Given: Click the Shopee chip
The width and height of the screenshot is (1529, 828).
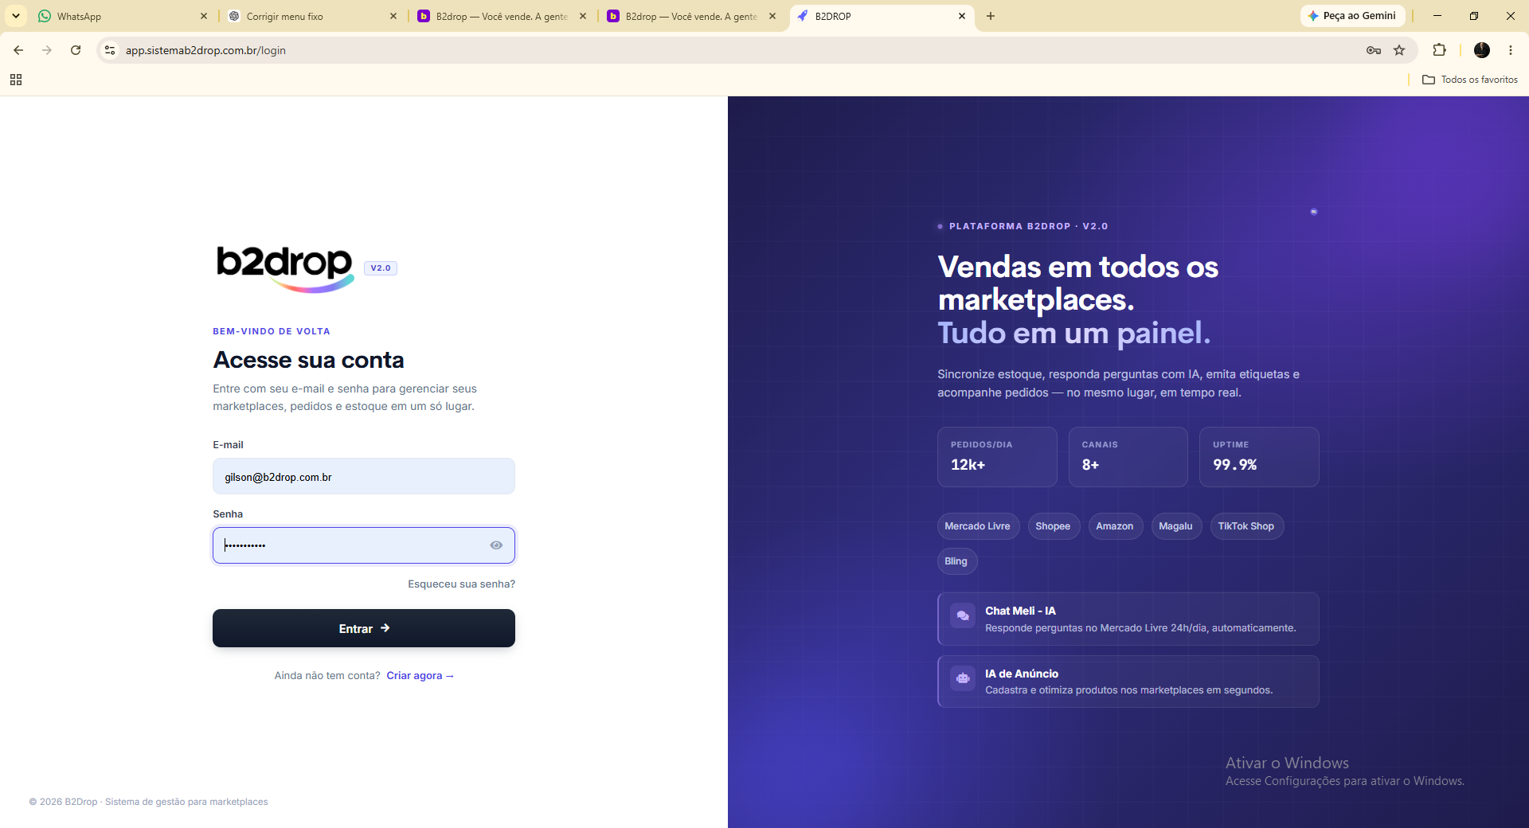Looking at the screenshot, I should (1053, 526).
